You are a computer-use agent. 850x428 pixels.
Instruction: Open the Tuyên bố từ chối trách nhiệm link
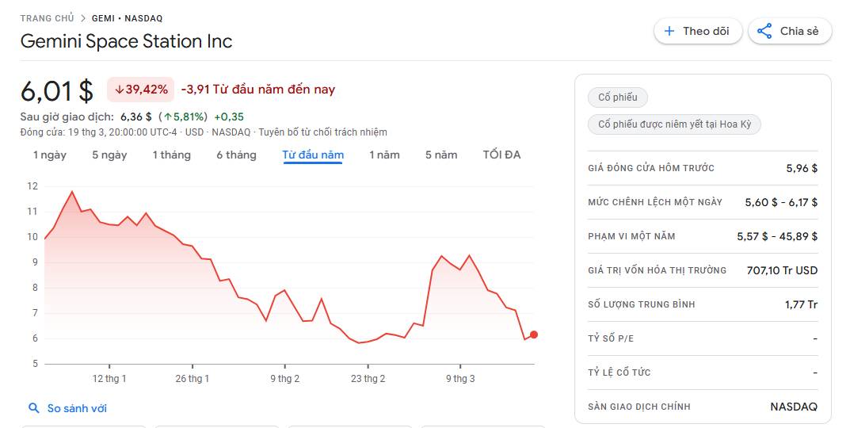322,132
